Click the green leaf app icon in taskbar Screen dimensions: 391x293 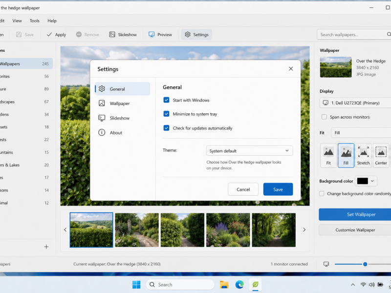tap(255, 285)
